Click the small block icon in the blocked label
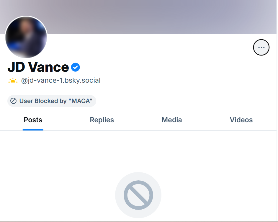Viewport: 278px width, 222px height. click(13, 101)
